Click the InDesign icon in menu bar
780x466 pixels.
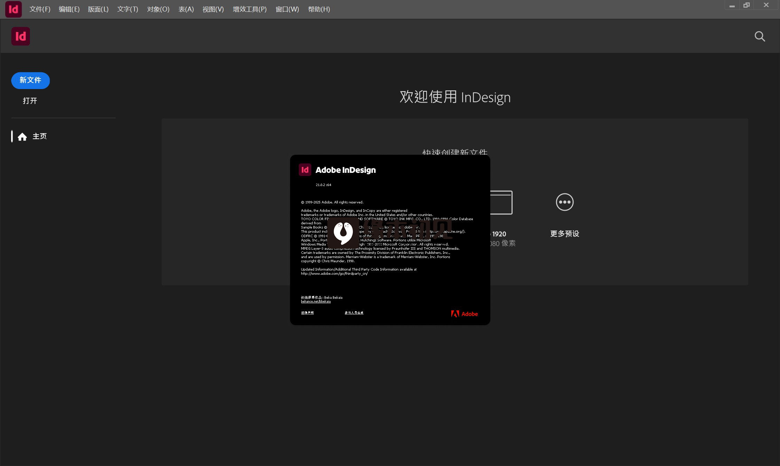tap(14, 9)
